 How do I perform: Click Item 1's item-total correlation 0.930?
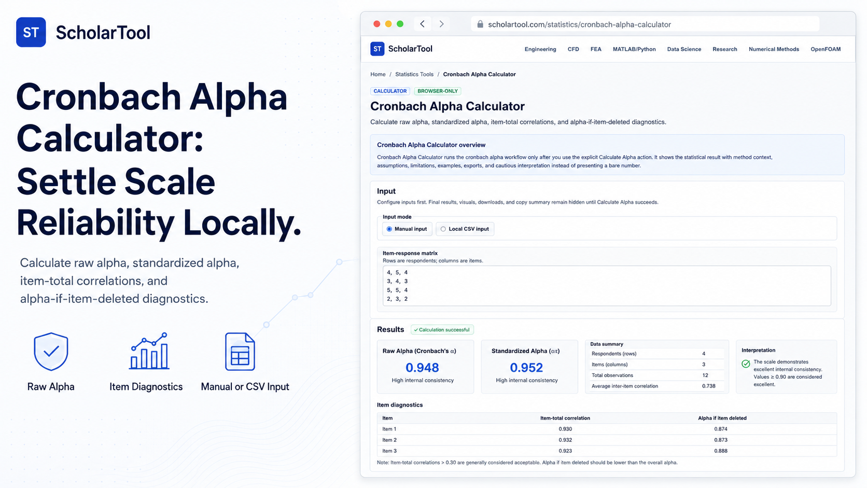click(x=565, y=429)
